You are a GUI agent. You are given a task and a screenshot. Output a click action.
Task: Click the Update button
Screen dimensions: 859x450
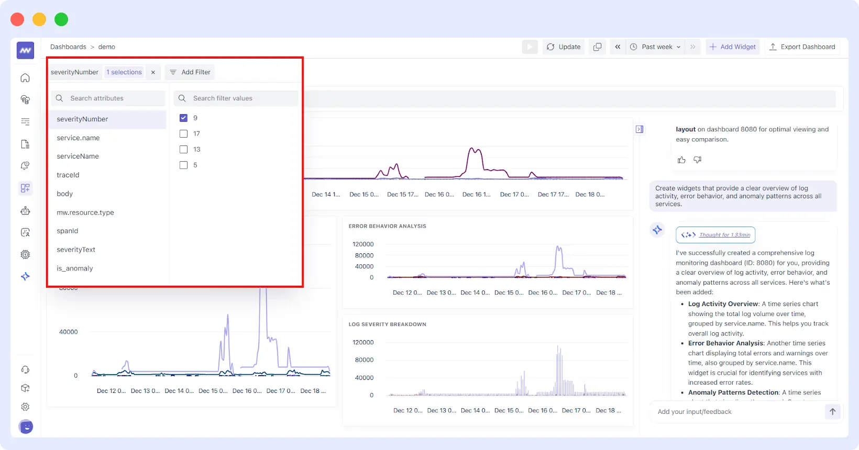tap(564, 47)
